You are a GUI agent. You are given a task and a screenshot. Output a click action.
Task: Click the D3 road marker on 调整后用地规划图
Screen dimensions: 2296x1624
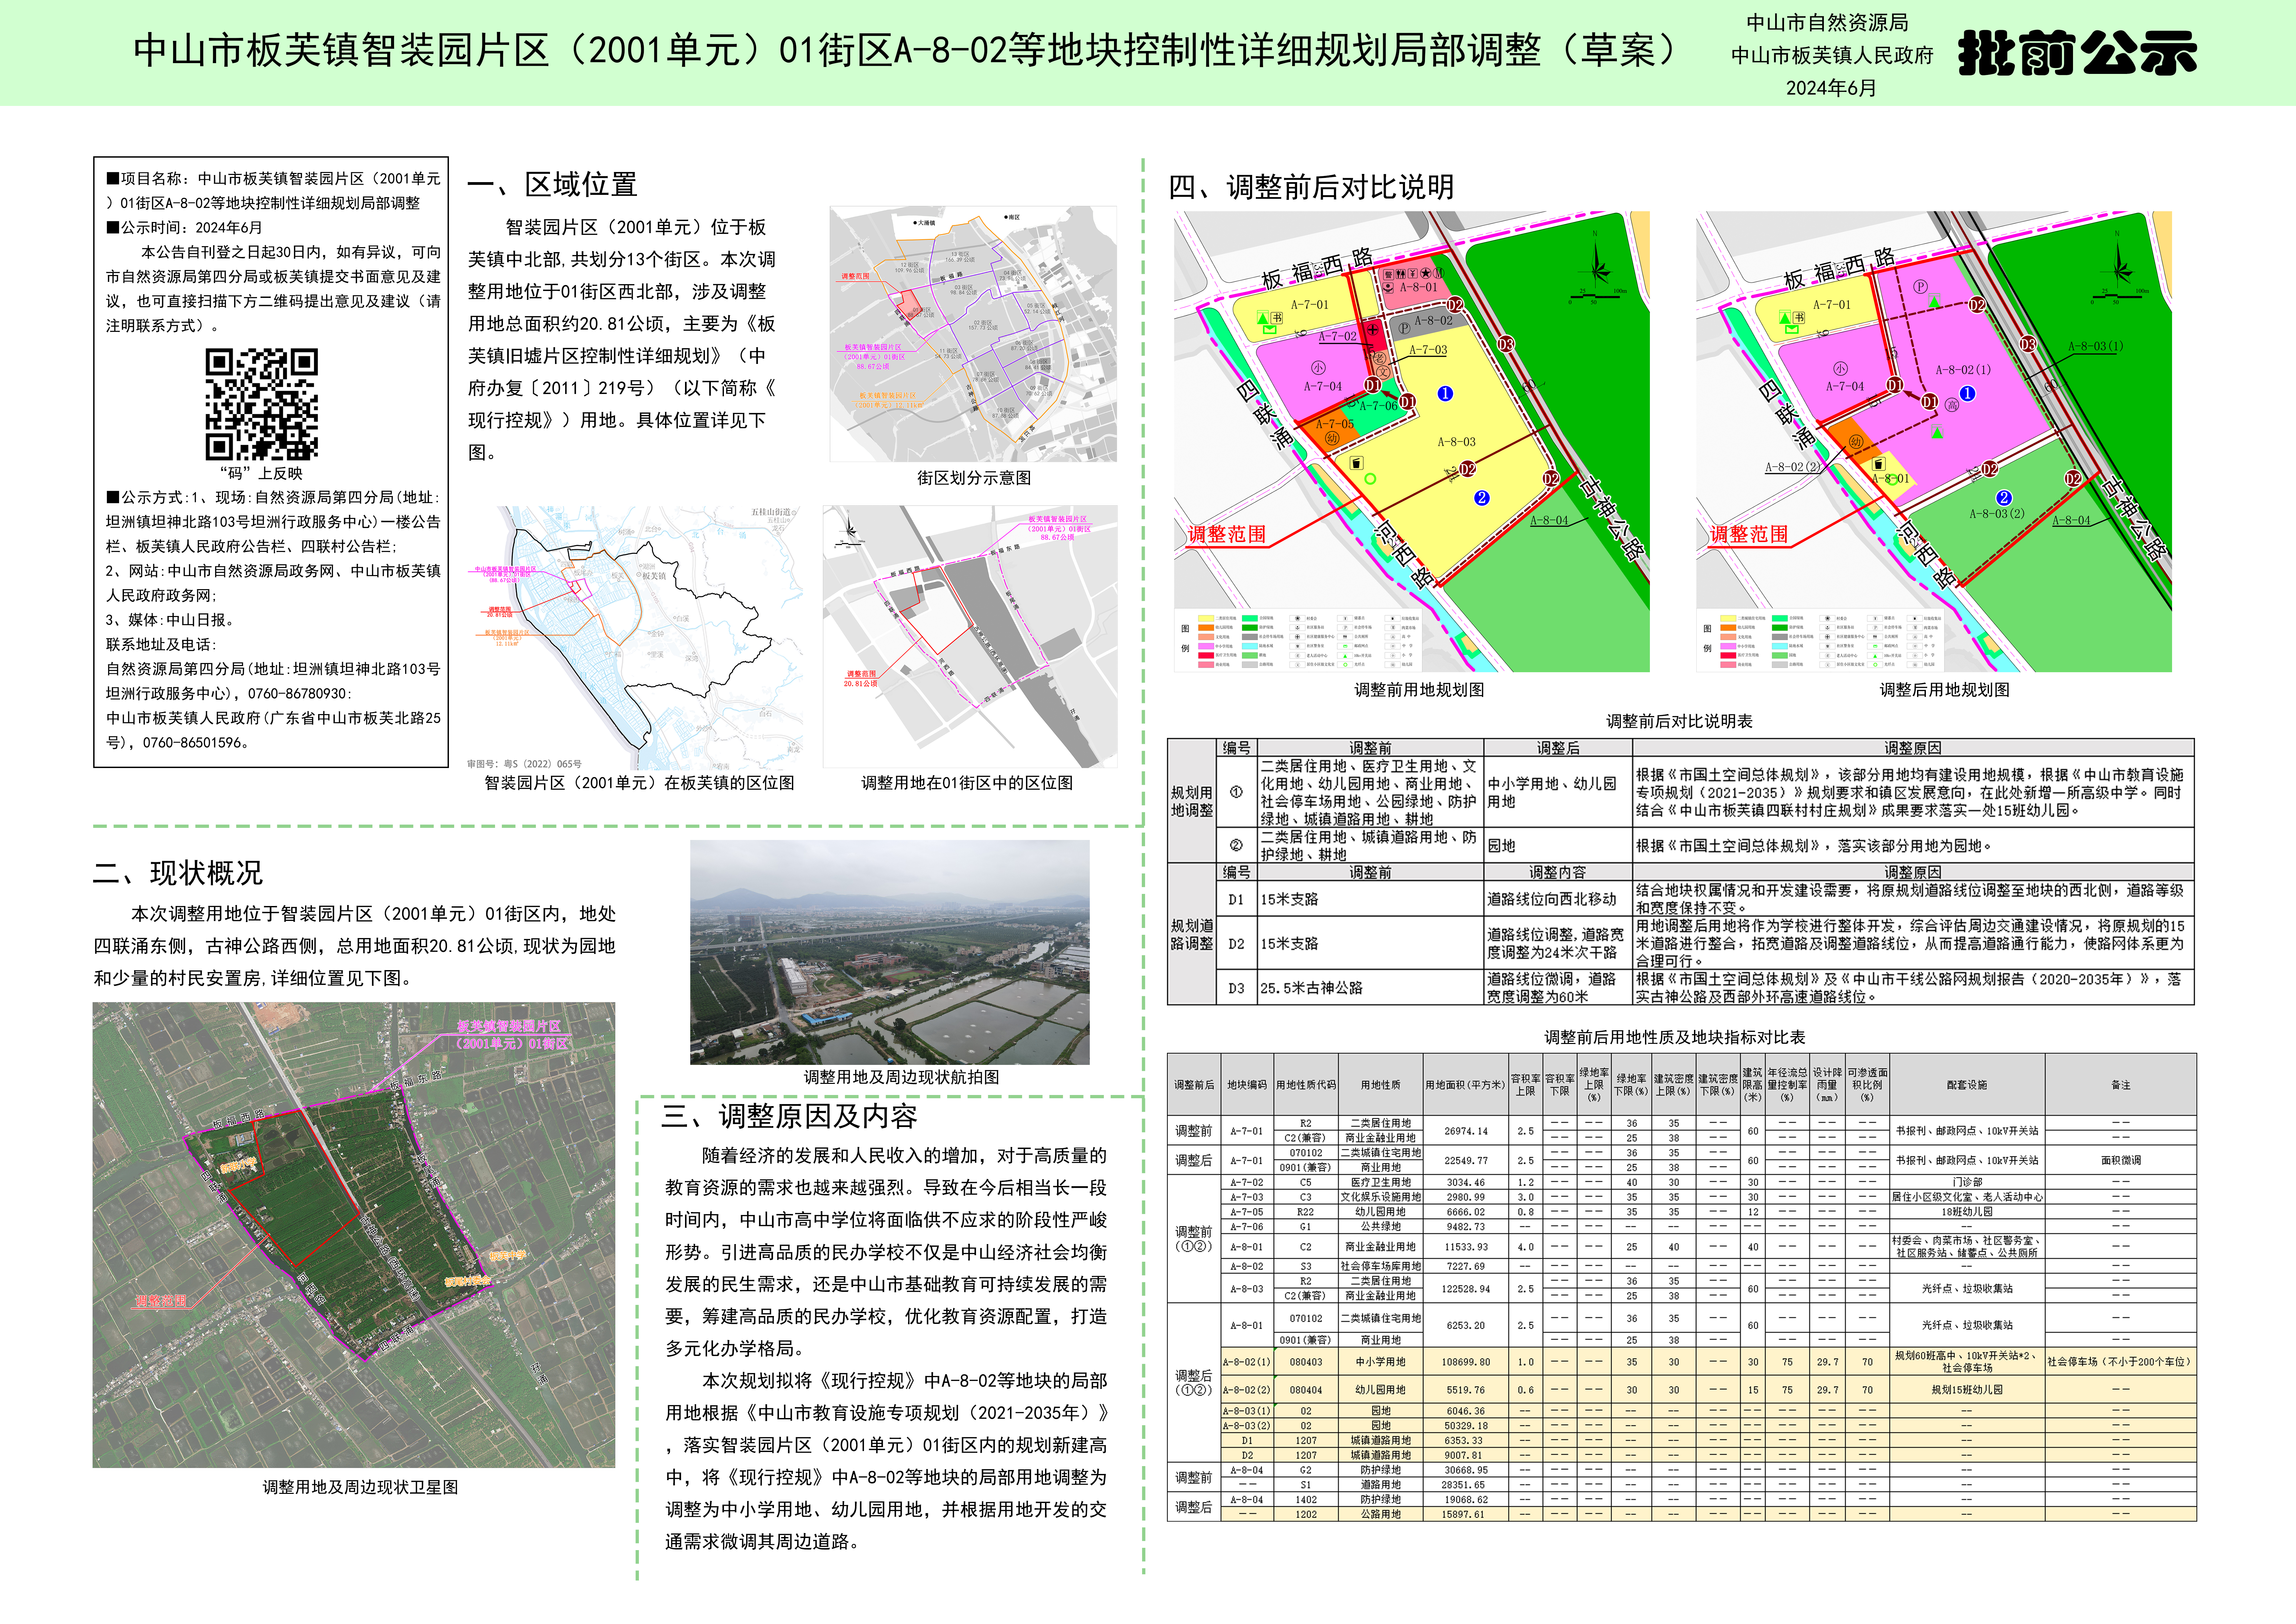(2028, 344)
